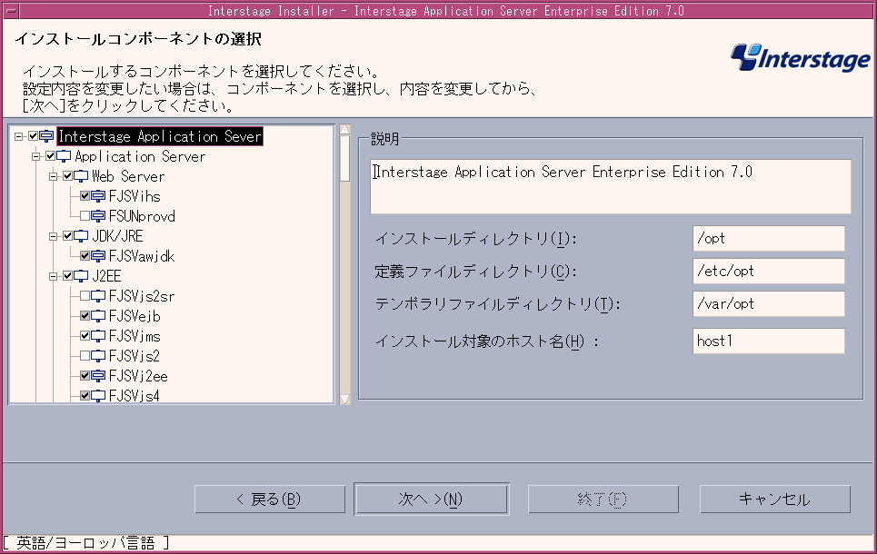Select the FJSVejb tree label

click(x=135, y=316)
